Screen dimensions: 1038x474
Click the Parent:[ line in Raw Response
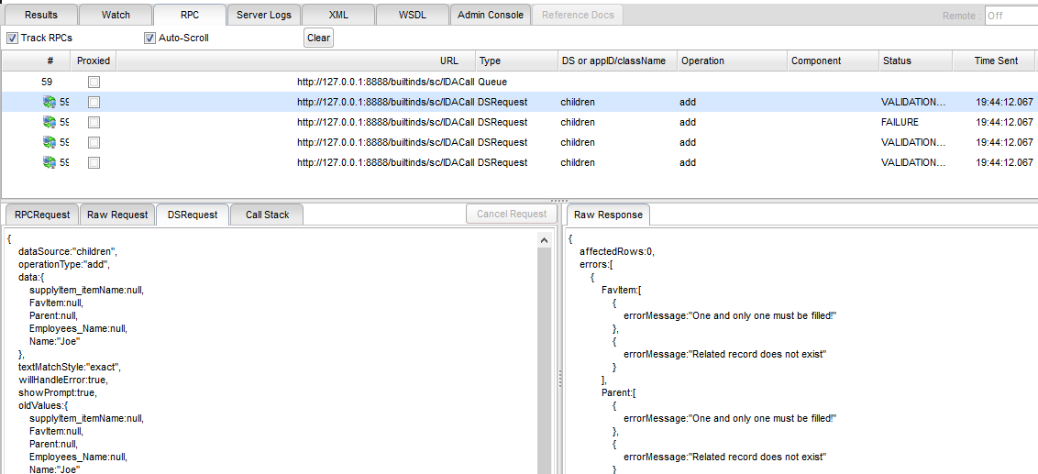pos(620,391)
